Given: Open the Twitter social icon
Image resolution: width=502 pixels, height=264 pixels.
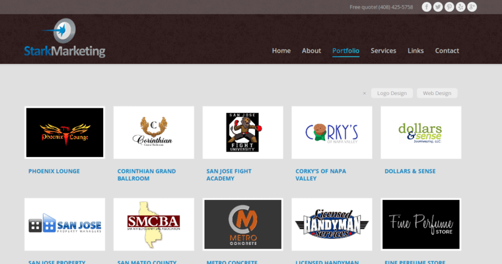Looking at the screenshot, I should pos(438,7).
